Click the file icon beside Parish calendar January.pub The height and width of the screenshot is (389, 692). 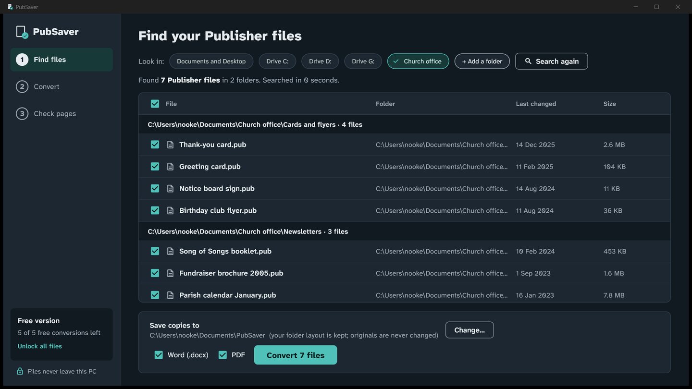pos(170,295)
